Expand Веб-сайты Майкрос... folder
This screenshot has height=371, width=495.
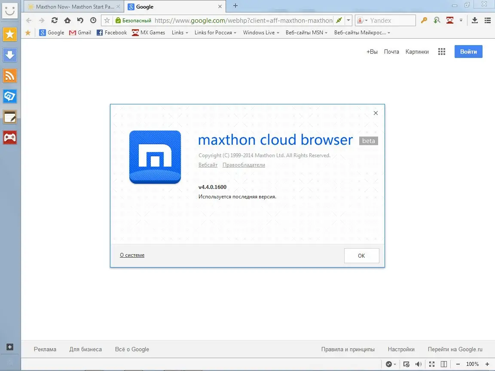click(362, 33)
